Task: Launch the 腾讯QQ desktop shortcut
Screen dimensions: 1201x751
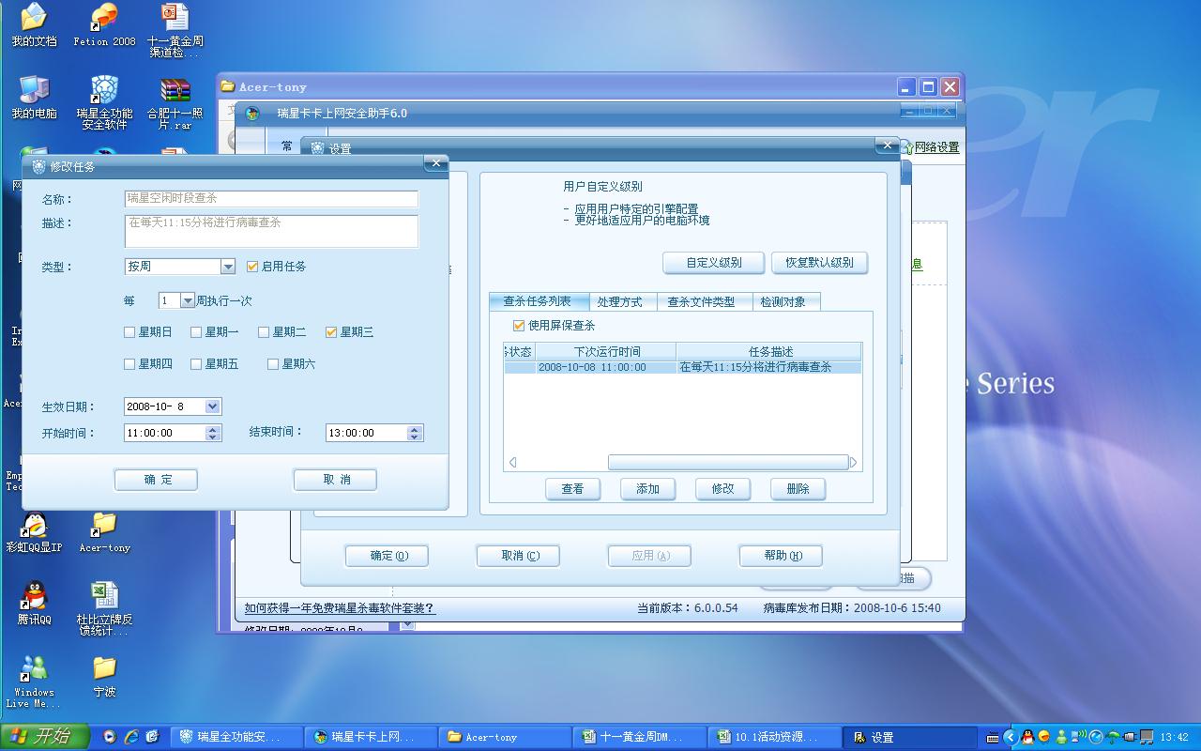Action: coord(34,604)
